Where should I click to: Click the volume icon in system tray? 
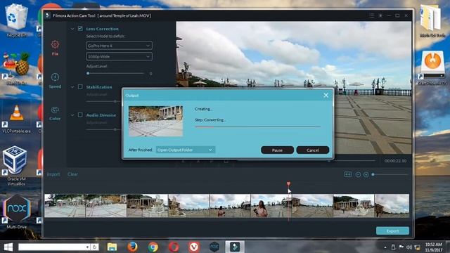click(409, 247)
